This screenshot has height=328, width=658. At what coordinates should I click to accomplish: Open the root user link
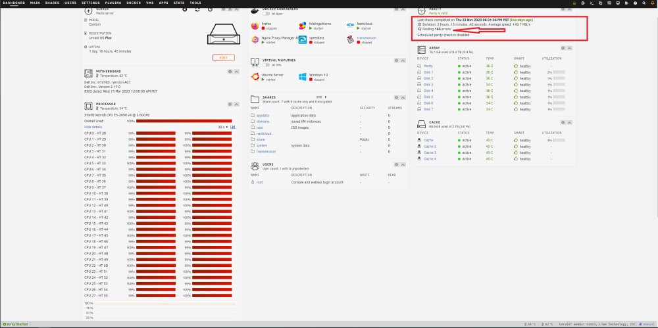pyautogui.click(x=259, y=183)
